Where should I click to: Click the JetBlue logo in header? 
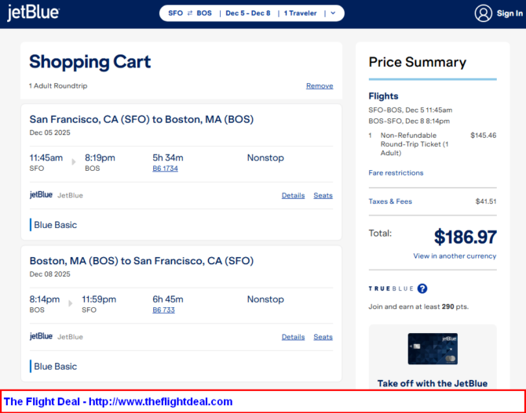33,13
